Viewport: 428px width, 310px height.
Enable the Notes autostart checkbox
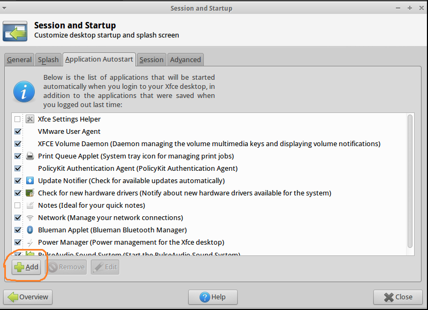pos(17,205)
